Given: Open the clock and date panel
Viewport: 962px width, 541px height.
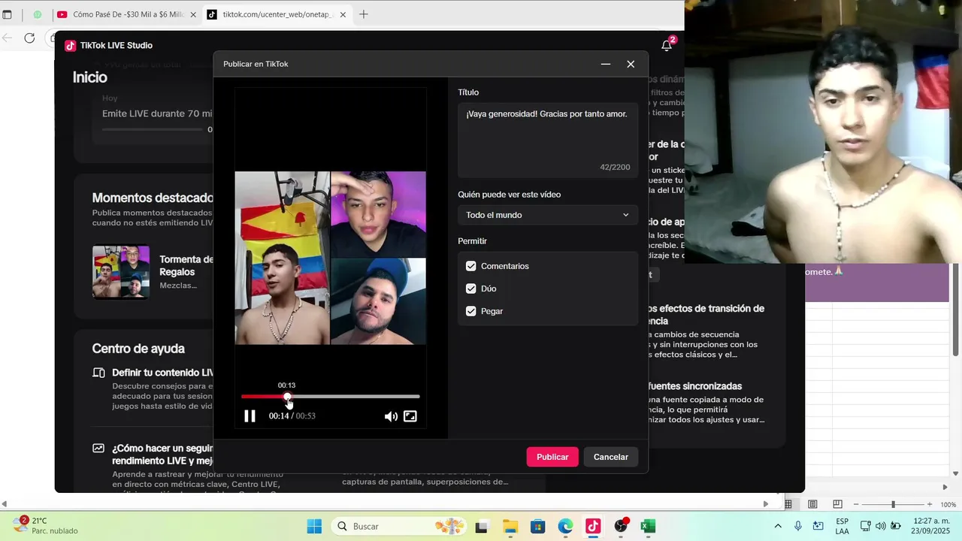Looking at the screenshot, I should [930, 526].
